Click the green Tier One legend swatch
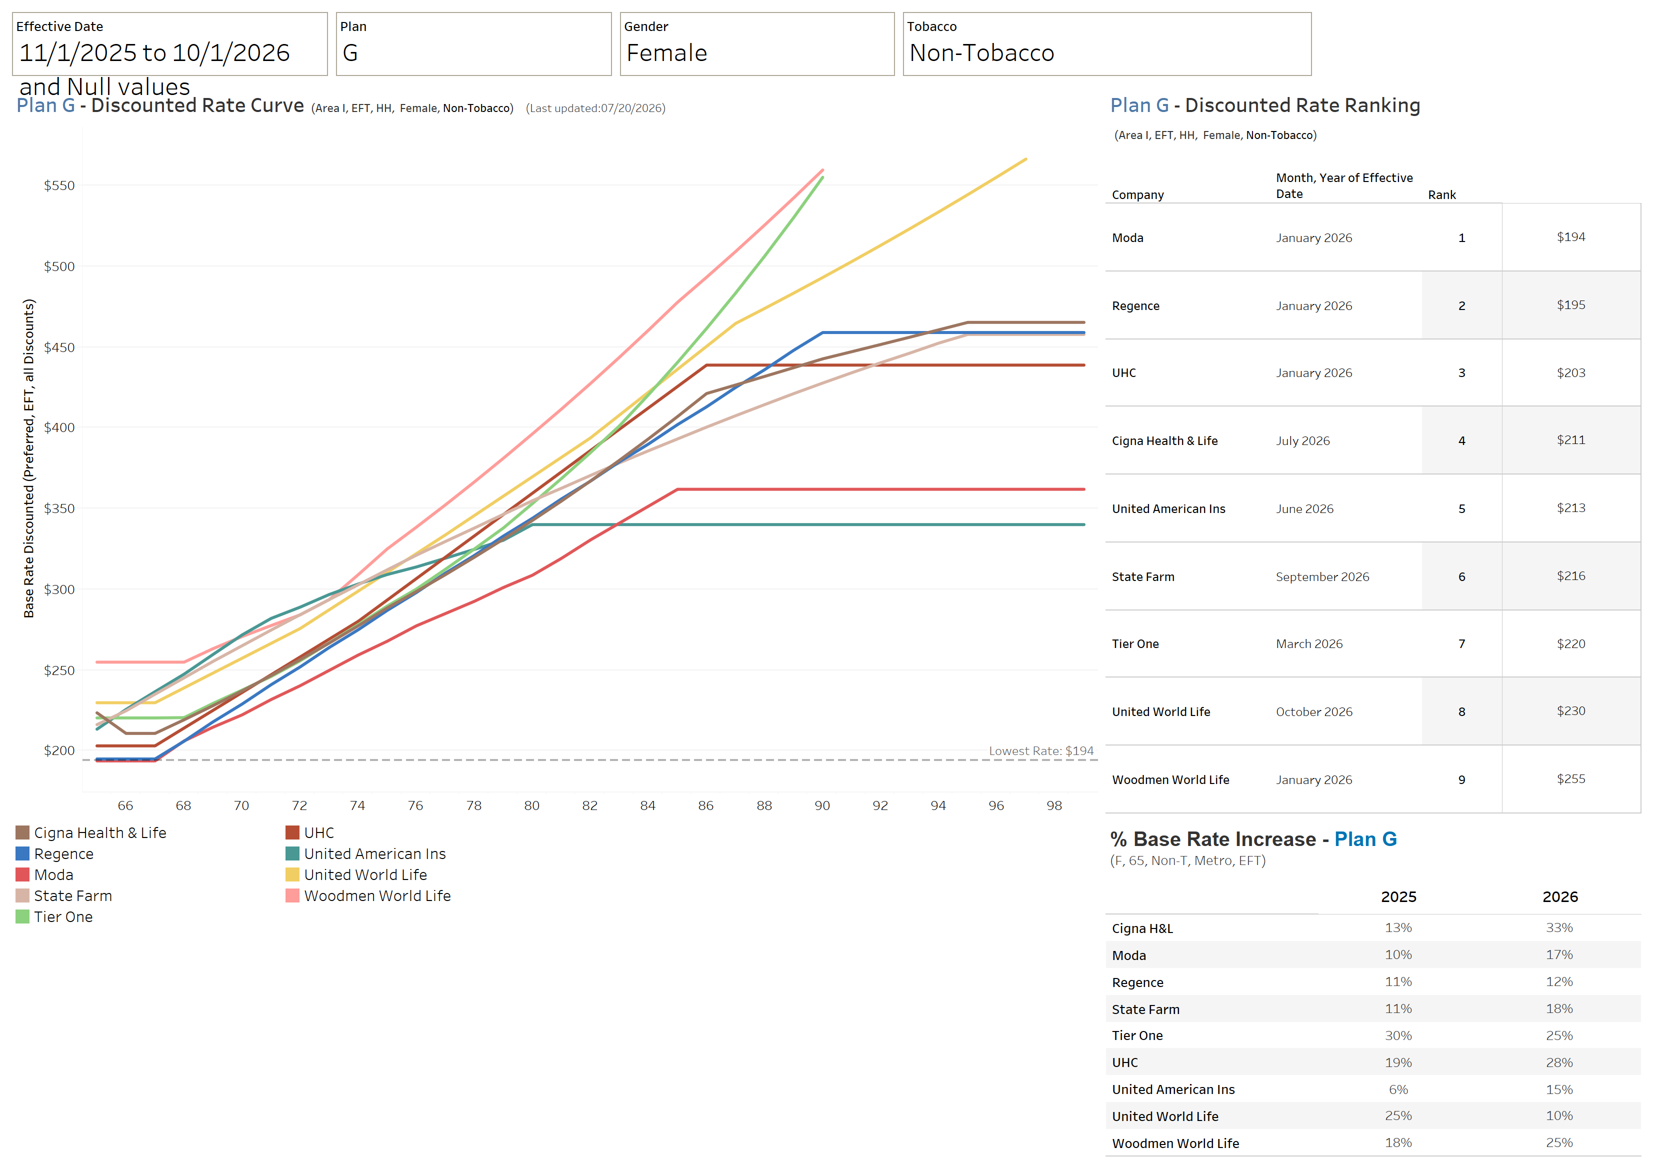The image size is (1654, 1169). tap(22, 917)
